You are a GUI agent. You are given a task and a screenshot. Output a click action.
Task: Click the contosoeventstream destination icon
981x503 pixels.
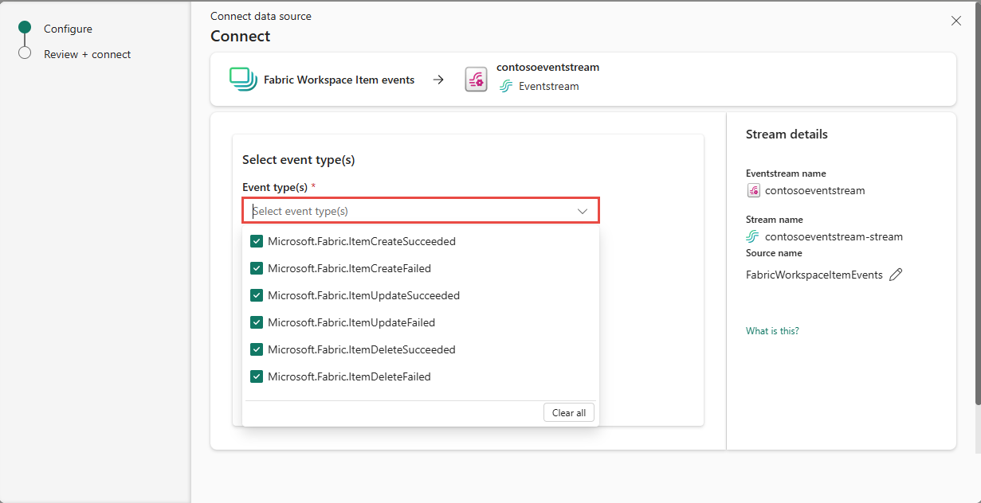point(476,80)
